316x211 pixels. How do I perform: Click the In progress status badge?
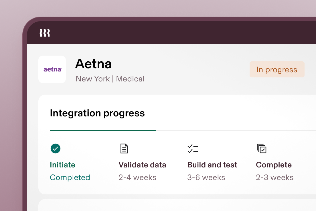coord(277,69)
